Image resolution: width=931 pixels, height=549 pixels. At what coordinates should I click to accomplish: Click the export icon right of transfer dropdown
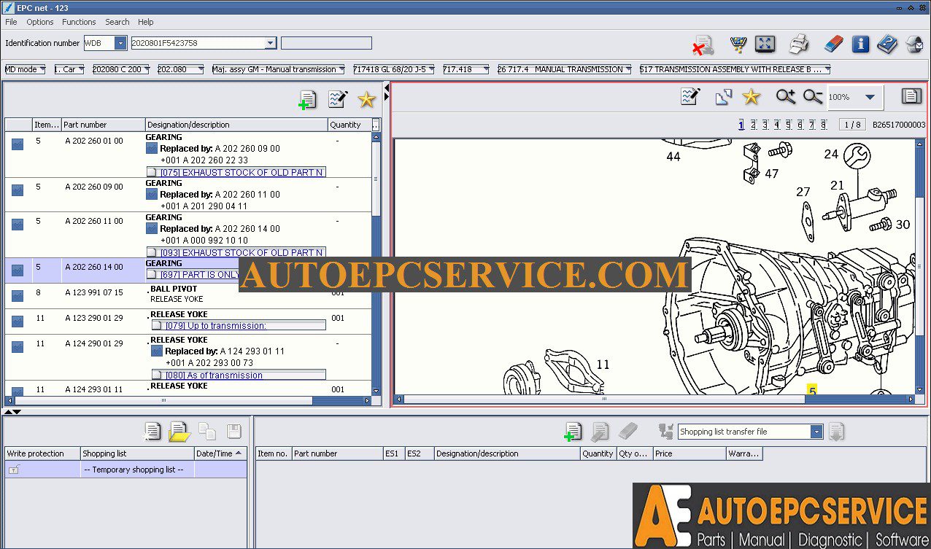pos(836,432)
